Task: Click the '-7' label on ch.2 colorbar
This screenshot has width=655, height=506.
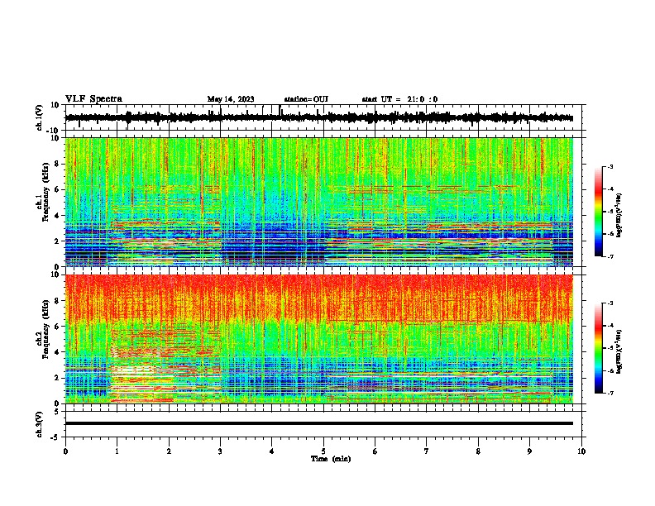Action: coord(610,393)
